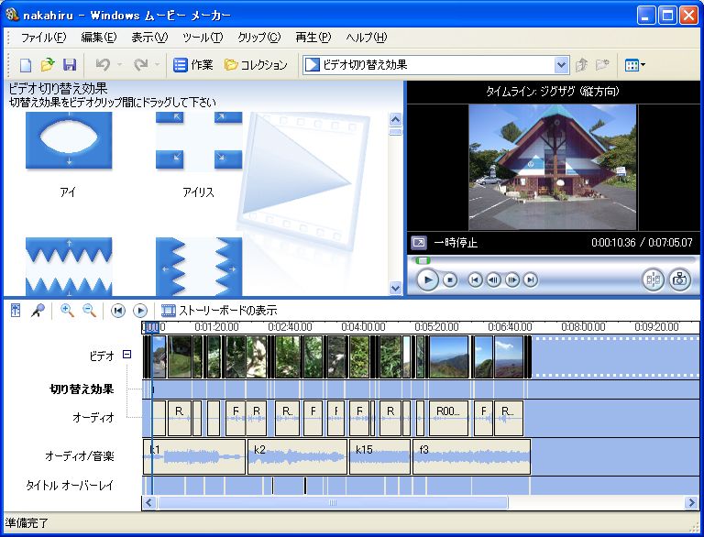704x537 pixels.
Task: Click ストーリーボードの表示 button
Action: (219, 311)
